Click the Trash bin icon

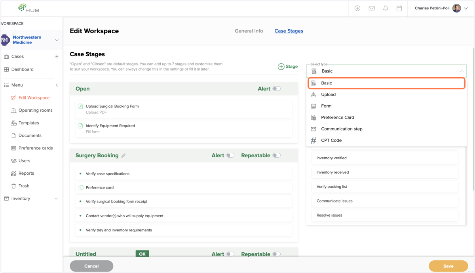(13, 186)
